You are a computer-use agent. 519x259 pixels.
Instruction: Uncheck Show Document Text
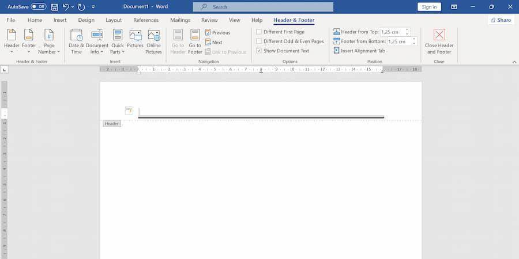coord(259,51)
